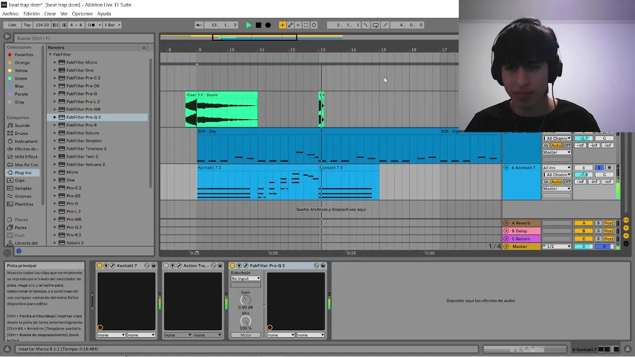Select FabFilter Volcano 2 plugin
Viewport: 635px width, 357px height.
pyautogui.click(x=85, y=165)
